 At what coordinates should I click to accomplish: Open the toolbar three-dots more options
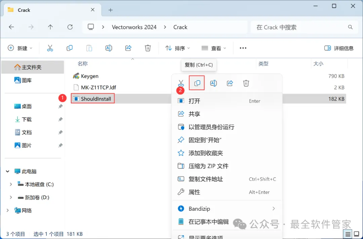tap(243, 48)
